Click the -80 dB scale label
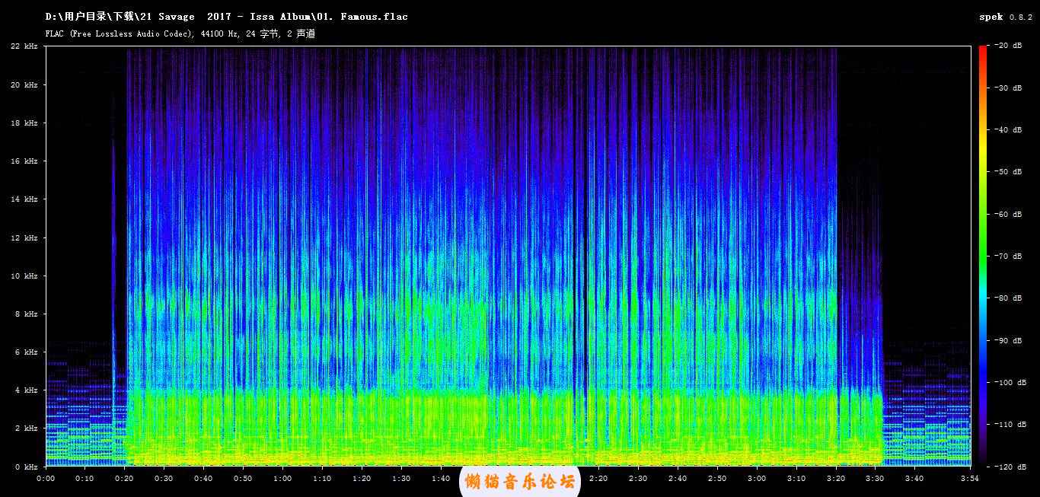Viewport: 1040px width, 497px height. (1010, 298)
